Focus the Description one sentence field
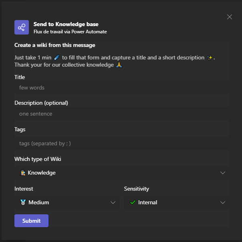The width and height of the screenshot is (242, 242). click(121, 114)
